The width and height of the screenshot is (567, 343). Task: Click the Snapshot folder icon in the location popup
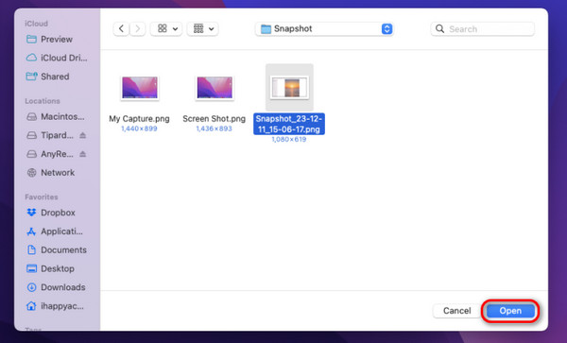point(266,29)
